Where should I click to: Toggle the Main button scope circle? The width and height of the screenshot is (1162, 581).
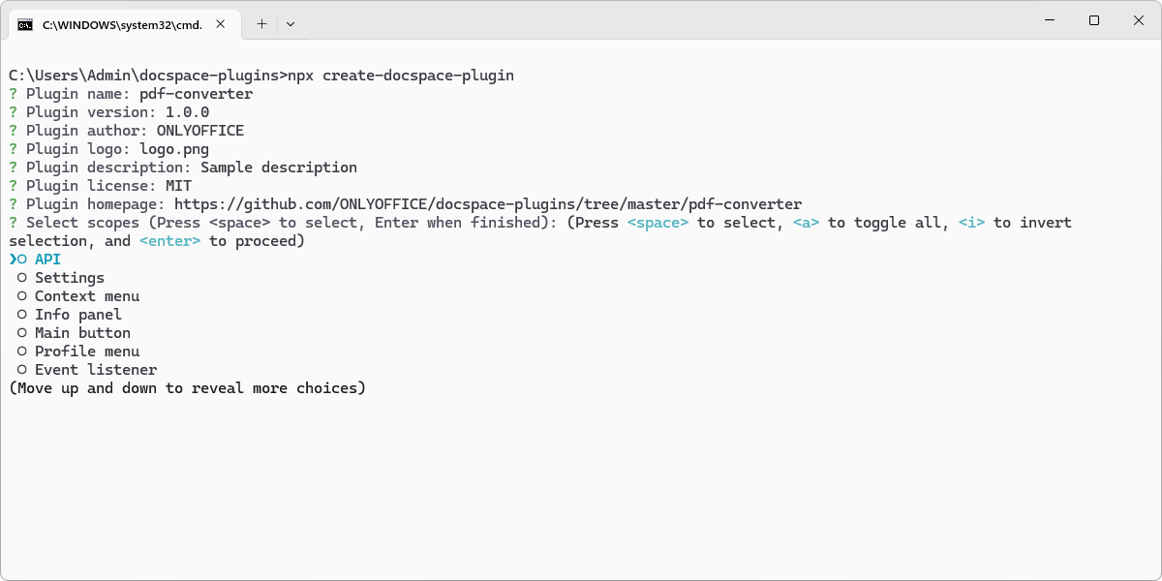[x=22, y=333]
